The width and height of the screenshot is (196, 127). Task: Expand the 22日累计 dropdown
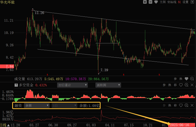[x=75, y=85]
